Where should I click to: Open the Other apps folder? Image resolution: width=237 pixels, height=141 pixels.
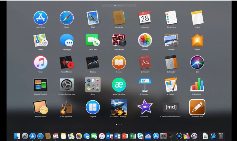tap(93, 85)
